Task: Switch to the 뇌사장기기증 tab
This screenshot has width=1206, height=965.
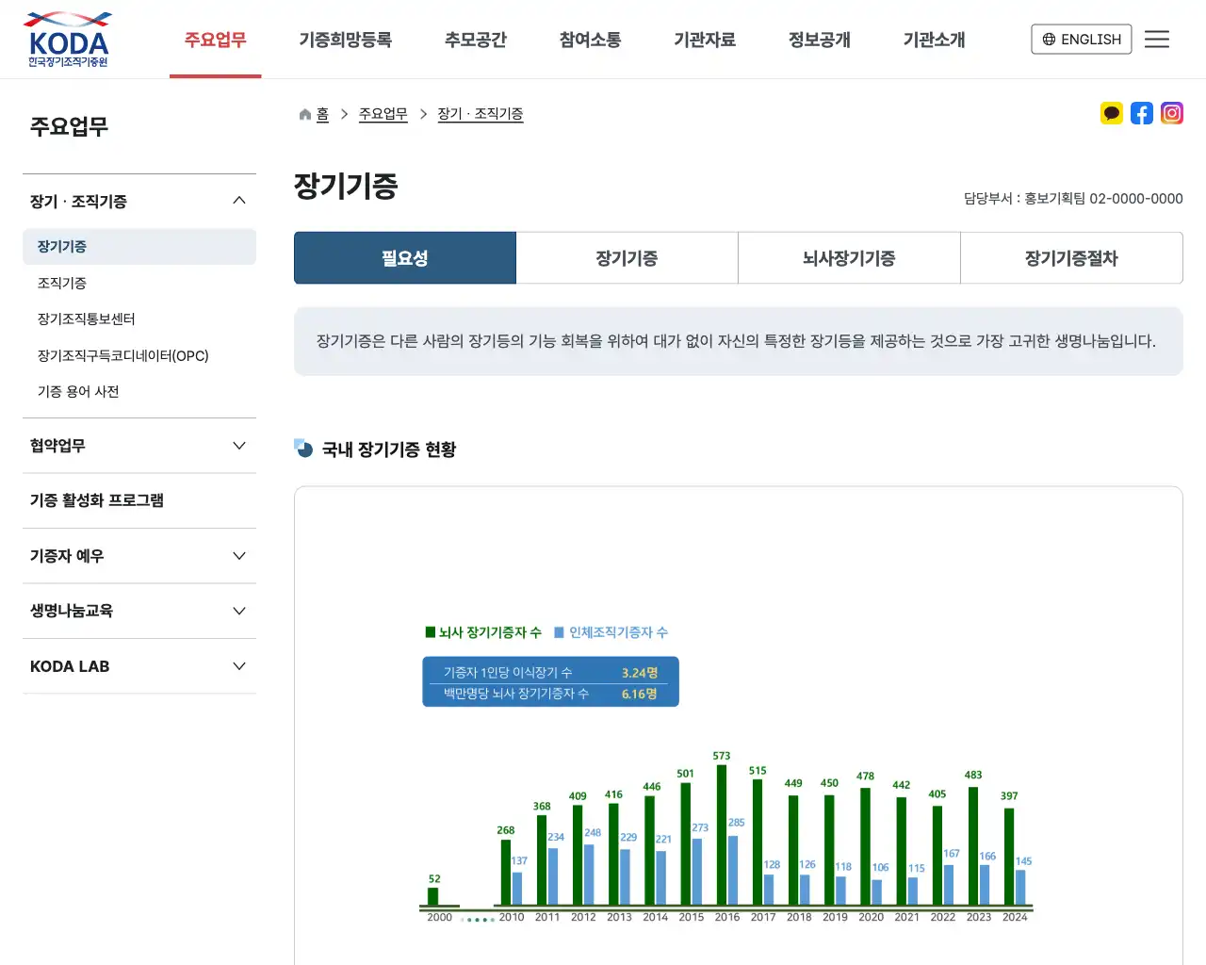Action: tap(848, 257)
